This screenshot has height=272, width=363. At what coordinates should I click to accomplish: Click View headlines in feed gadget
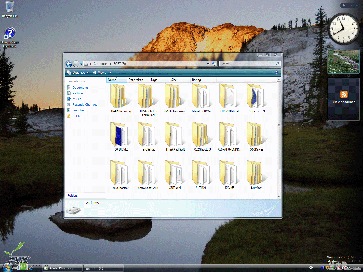[344, 102]
